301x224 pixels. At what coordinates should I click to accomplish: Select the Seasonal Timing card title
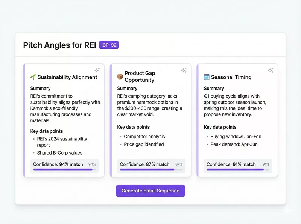click(231, 77)
